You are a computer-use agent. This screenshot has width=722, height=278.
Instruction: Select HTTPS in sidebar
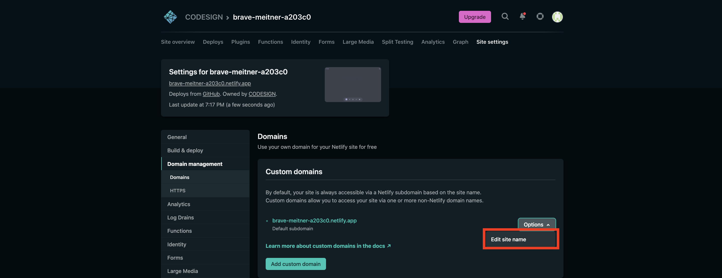coord(178,191)
